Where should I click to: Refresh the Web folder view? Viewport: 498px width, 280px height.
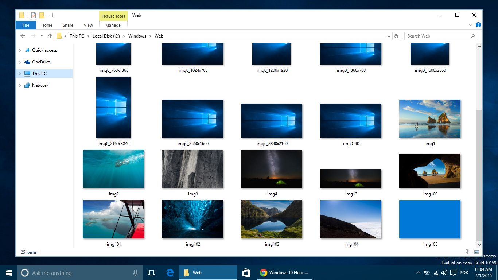[397, 36]
